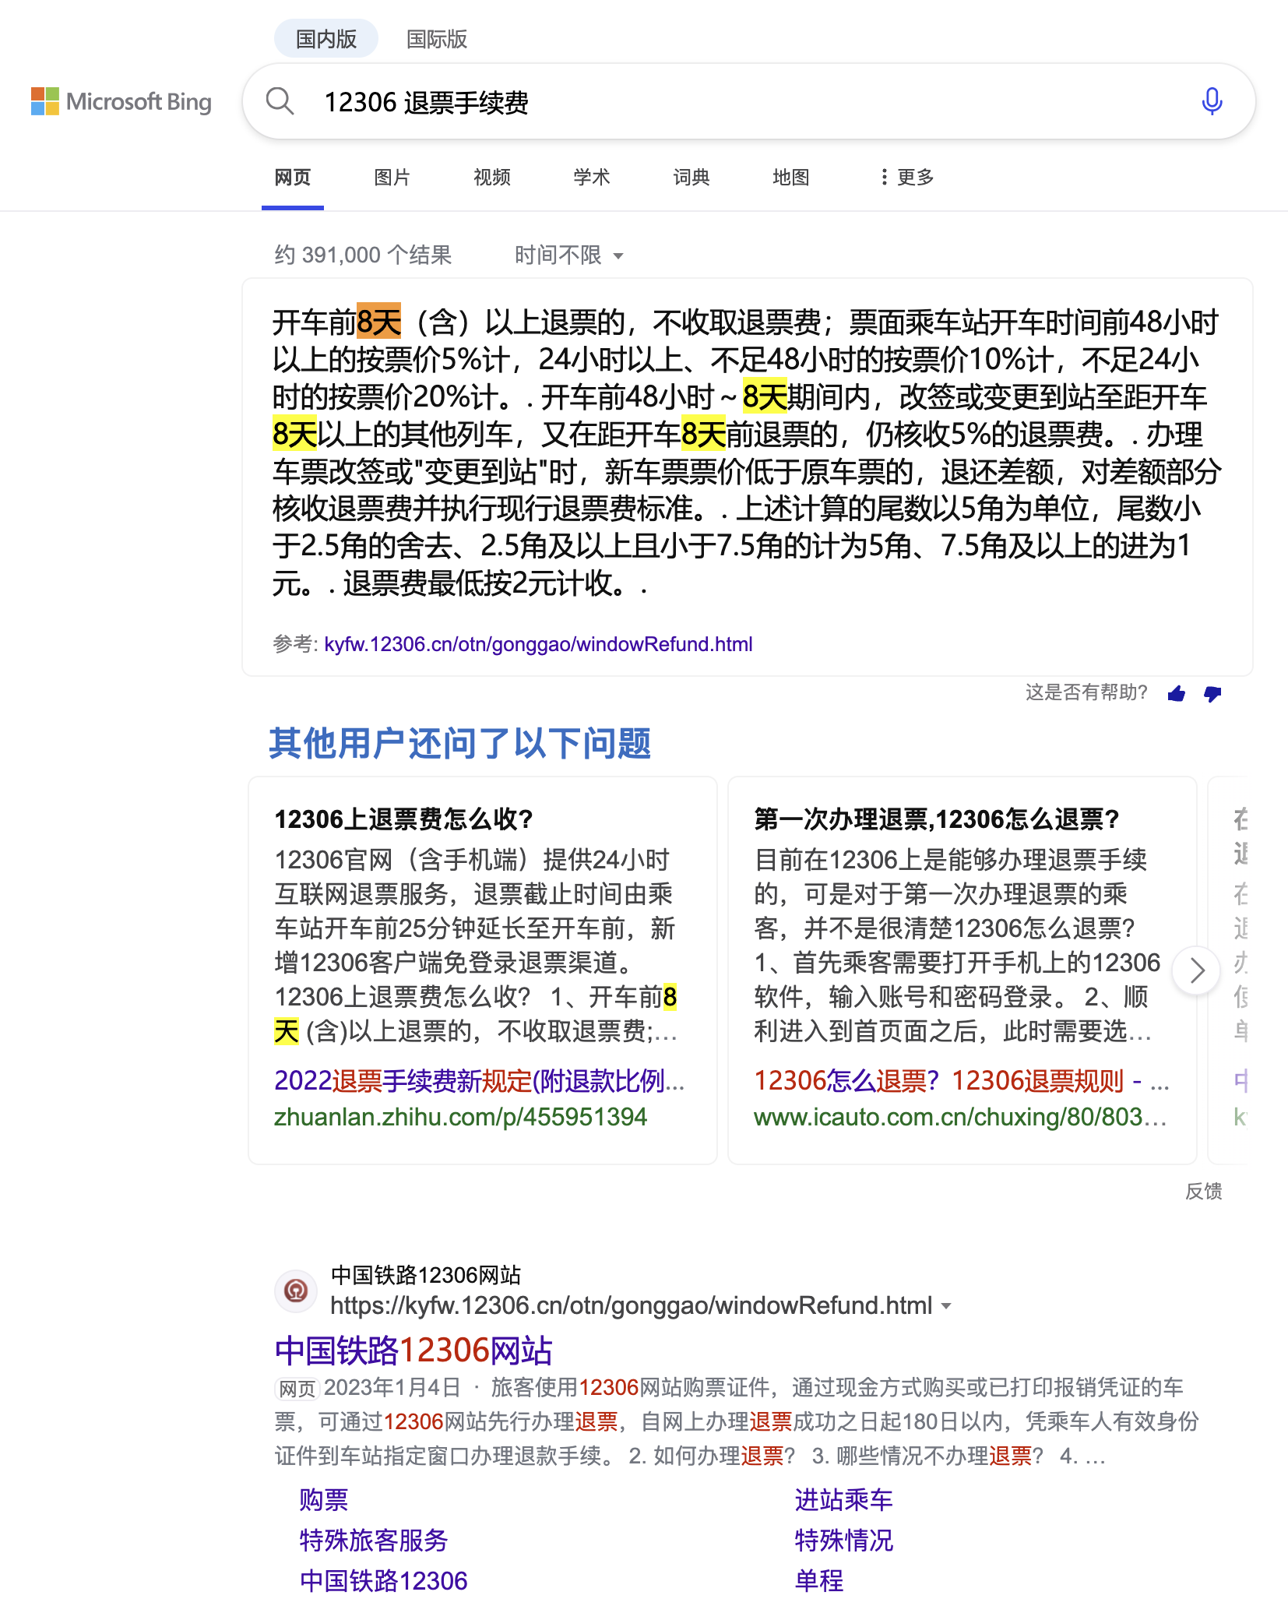Click the Microsoft Bing logo
The width and height of the screenshot is (1288, 1620).
(x=121, y=101)
